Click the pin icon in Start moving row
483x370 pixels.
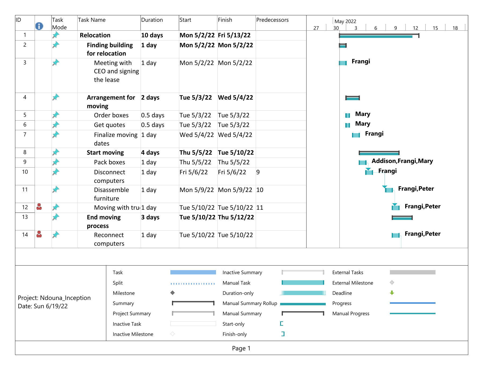56,152
